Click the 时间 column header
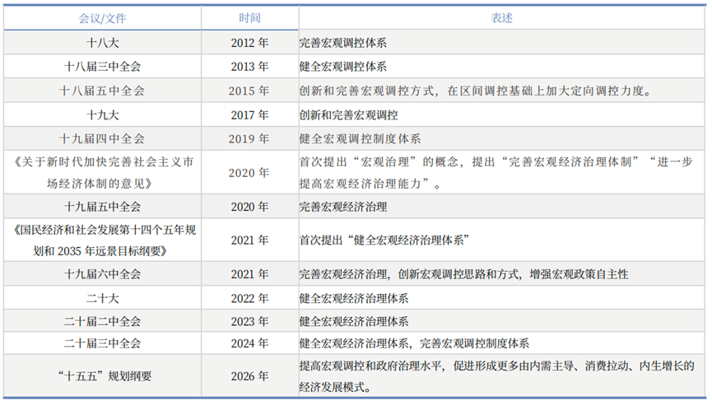 pos(250,18)
